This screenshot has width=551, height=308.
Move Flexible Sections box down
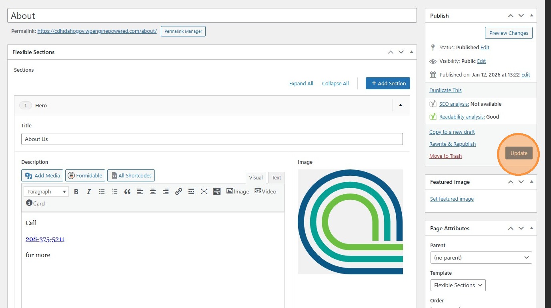pyautogui.click(x=401, y=52)
